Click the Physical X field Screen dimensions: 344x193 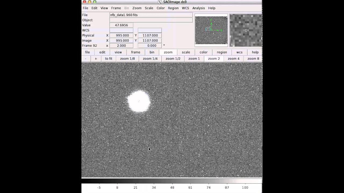(x=121, y=35)
